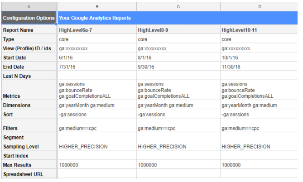This screenshot has width=303, height=182.
Task: Click the start date cell showing 6/1/16
Action: point(96,58)
